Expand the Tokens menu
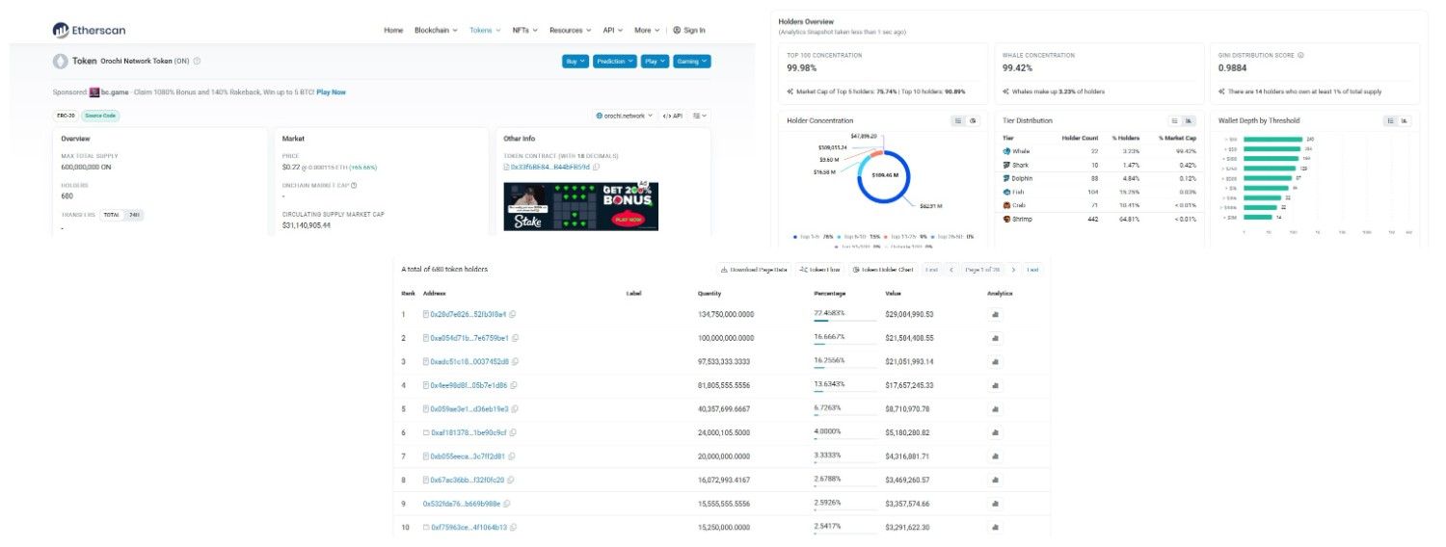The height and width of the screenshot is (547, 1446). (485, 30)
